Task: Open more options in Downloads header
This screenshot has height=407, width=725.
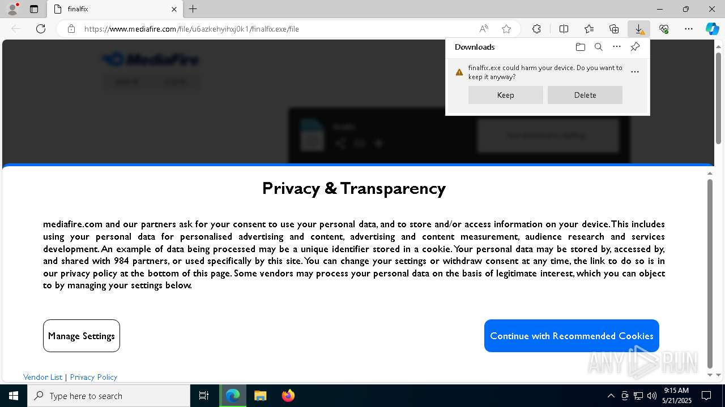Action: pos(617,47)
